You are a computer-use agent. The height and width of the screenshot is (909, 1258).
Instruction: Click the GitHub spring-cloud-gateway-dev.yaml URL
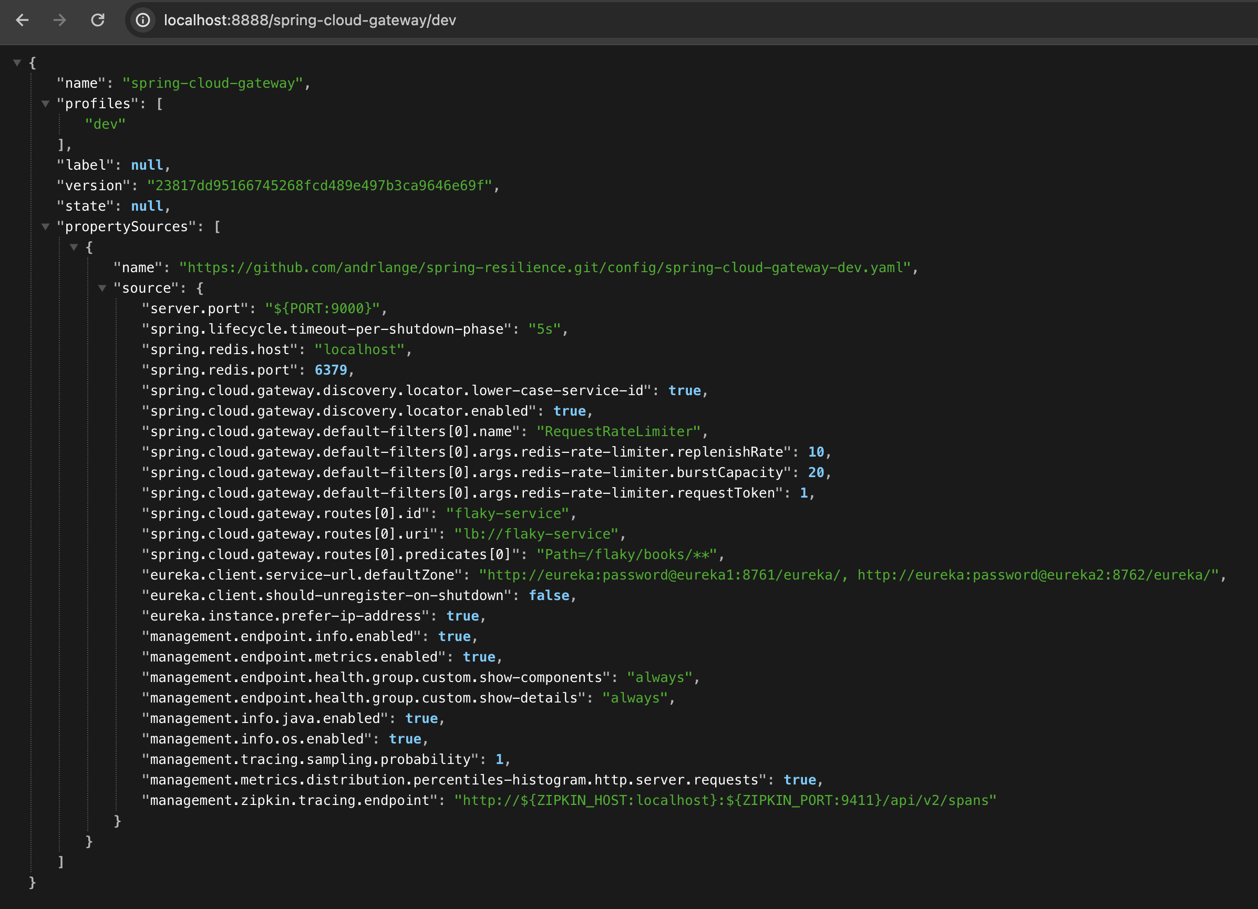pos(545,268)
